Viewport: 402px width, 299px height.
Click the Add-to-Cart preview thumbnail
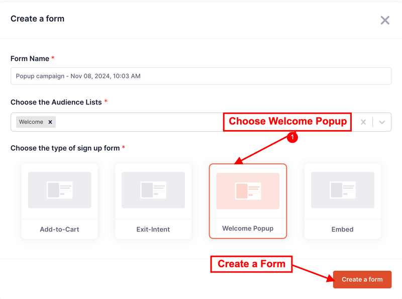(x=59, y=190)
